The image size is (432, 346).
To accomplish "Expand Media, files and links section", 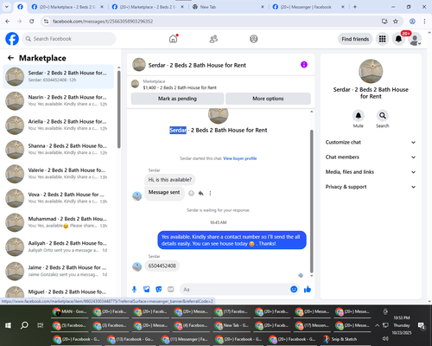I will (x=371, y=172).
